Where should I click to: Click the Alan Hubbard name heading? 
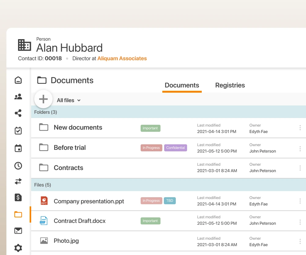point(69,48)
